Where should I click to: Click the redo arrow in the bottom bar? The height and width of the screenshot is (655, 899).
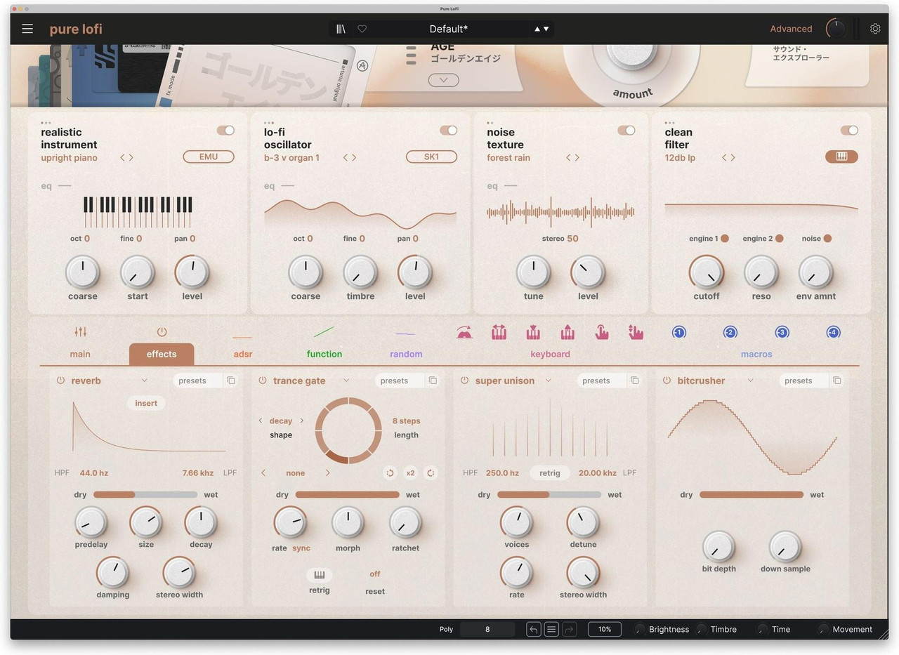[569, 629]
